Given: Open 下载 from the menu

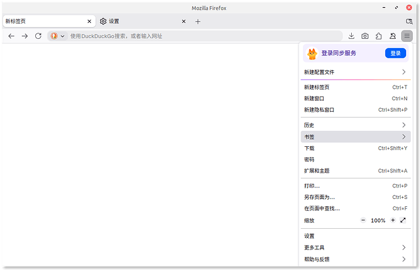Looking at the screenshot, I should [x=355, y=148].
